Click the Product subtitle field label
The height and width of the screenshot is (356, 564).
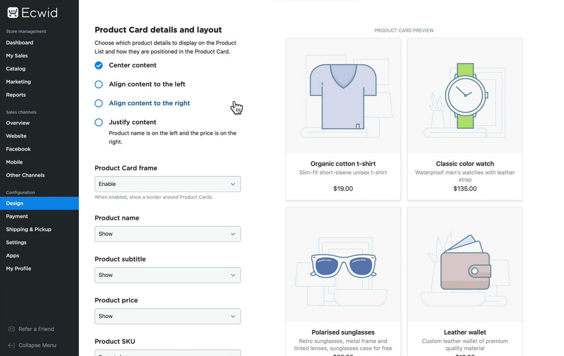[x=120, y=259]
